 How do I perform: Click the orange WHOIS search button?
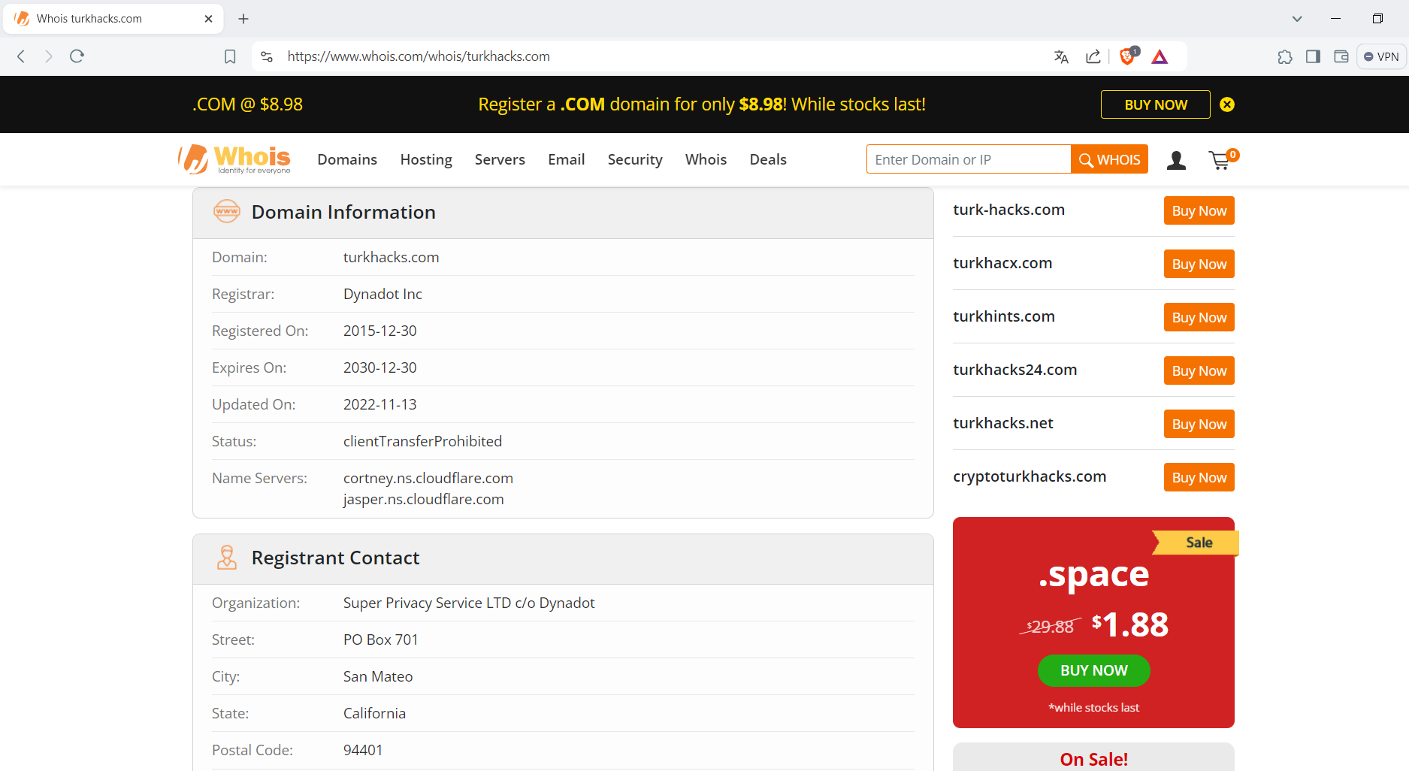tap(1109, 159)
